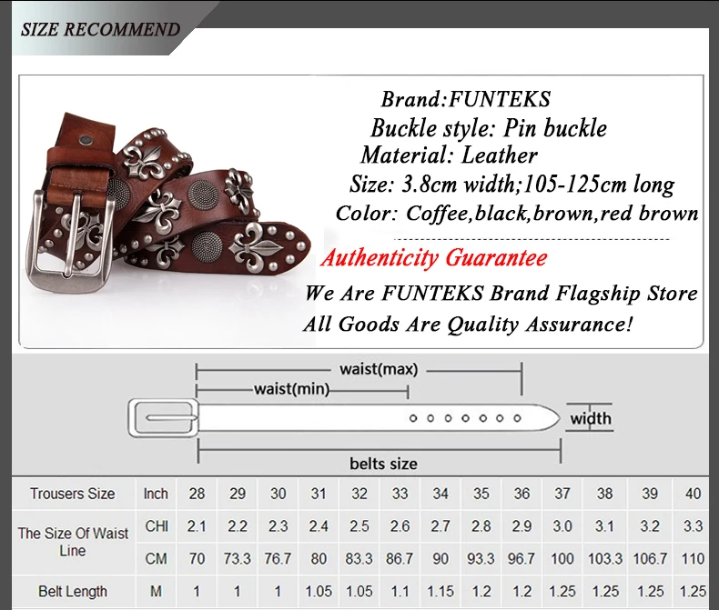Click the CHI unit cell
This screenshot has width=719, height=610.
click(156, 526)
